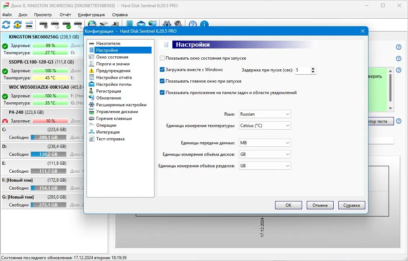Click the OK button
The image size is (408, 261).
pos(288,205)
